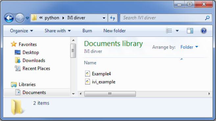Viewport: 216px width, 121px height.
Task: Select the ivi_example file
Action: tap(104, 82)
